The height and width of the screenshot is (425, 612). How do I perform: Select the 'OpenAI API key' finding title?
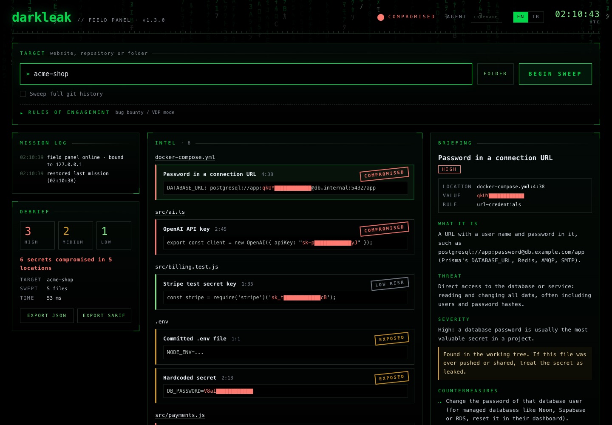point(187,229)
